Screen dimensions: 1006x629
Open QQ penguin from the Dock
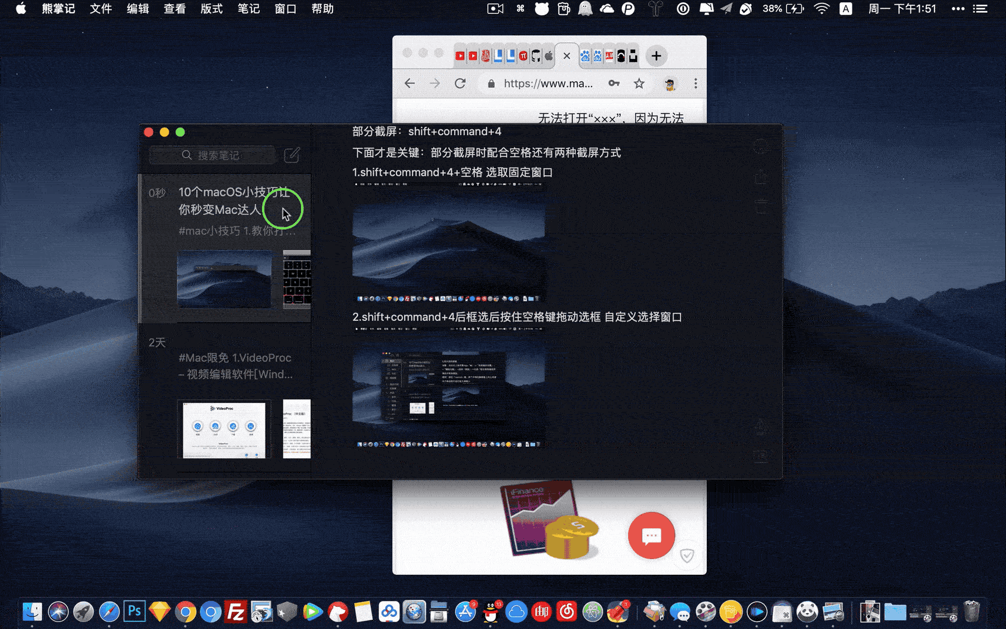pos(491,612)
